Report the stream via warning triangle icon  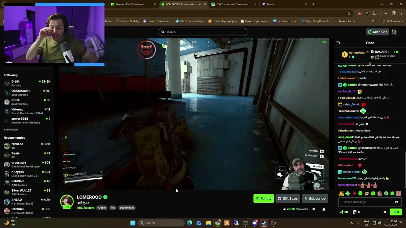click(324, 209)
